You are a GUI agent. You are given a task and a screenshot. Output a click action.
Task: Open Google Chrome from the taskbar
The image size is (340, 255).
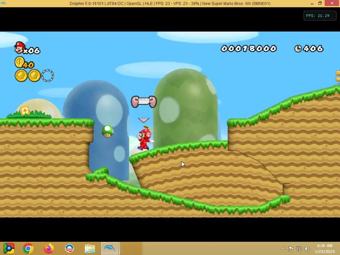tap(28, 248)
